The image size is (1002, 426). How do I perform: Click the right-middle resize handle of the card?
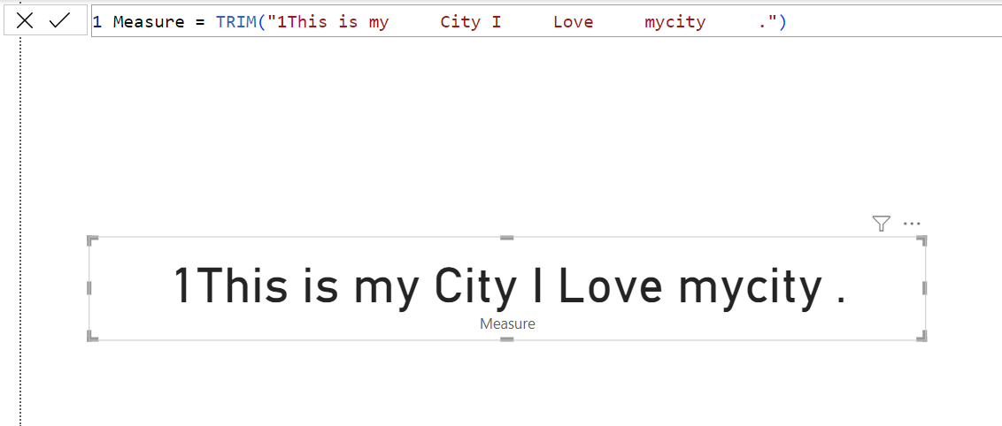(924, 288)
